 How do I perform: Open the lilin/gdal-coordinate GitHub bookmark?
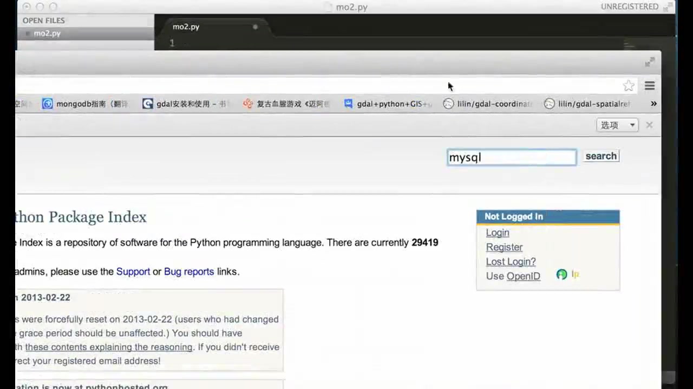click(x=488, y=104)
